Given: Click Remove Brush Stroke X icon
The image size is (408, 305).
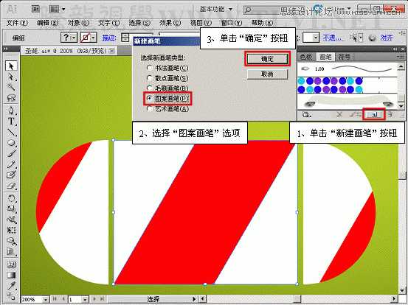Looking at the screenshot, I should (x=339, y=114).
